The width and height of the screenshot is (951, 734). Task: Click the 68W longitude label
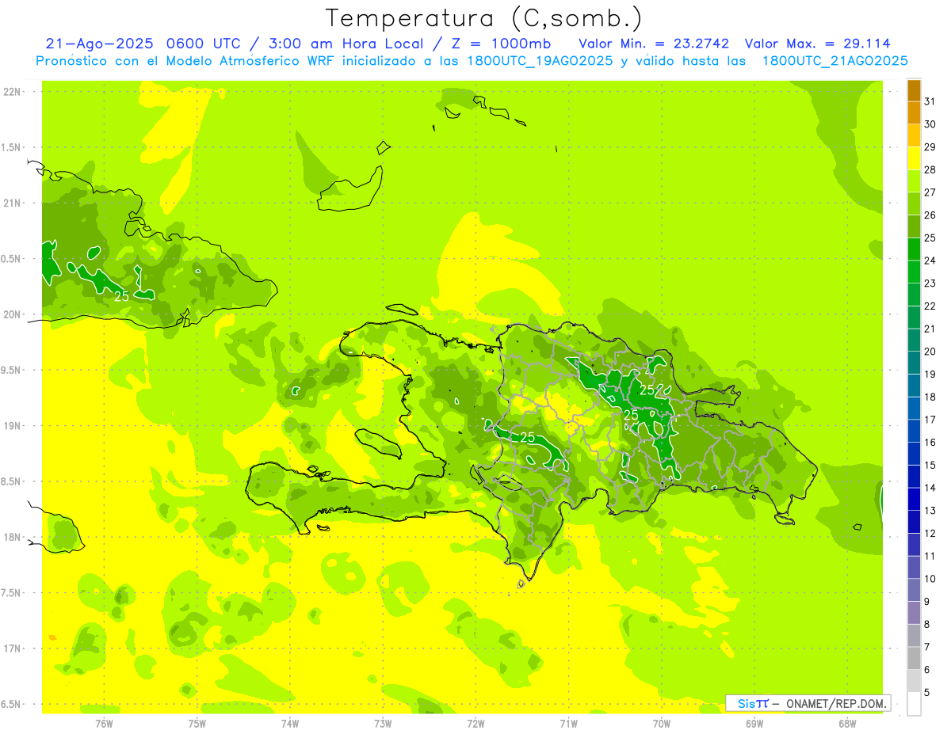(x=846, y=723)
